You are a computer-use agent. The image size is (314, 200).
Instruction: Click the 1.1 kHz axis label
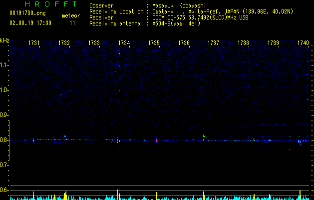(4, 65)
